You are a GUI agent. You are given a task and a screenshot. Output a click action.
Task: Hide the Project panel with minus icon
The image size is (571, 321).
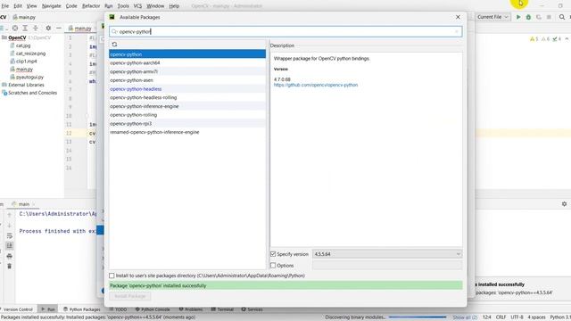click(x=58, y=28)
